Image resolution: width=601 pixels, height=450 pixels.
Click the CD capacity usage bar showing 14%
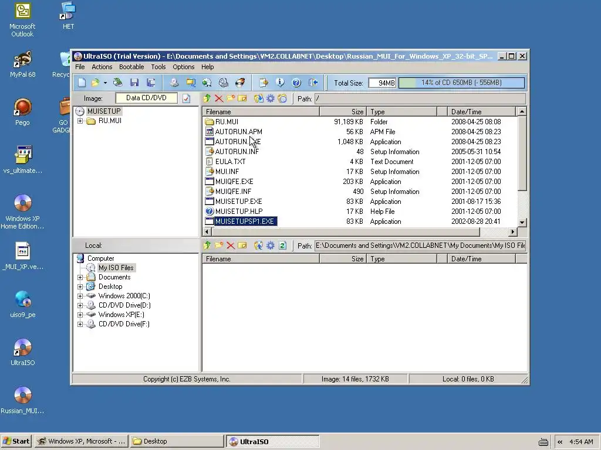click(461, 83)
